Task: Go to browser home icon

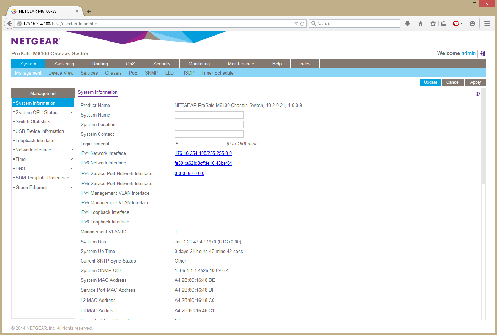Action: [420, 23]
